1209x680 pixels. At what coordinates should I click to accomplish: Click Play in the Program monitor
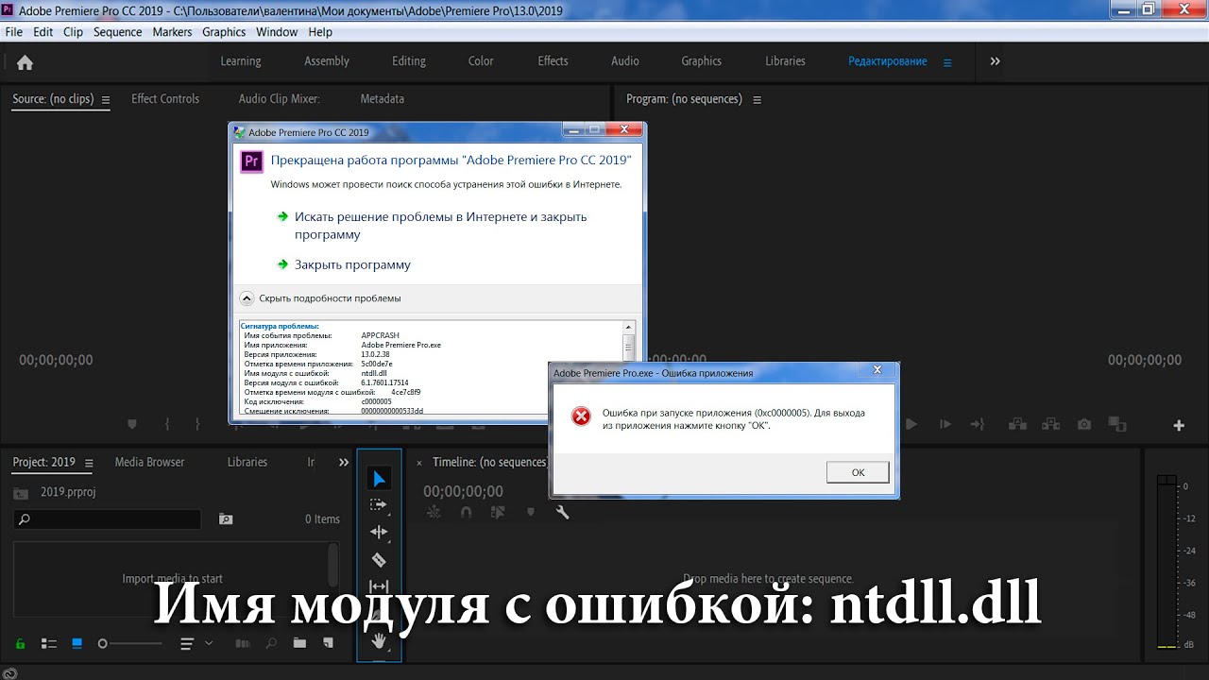click(911, 425)
